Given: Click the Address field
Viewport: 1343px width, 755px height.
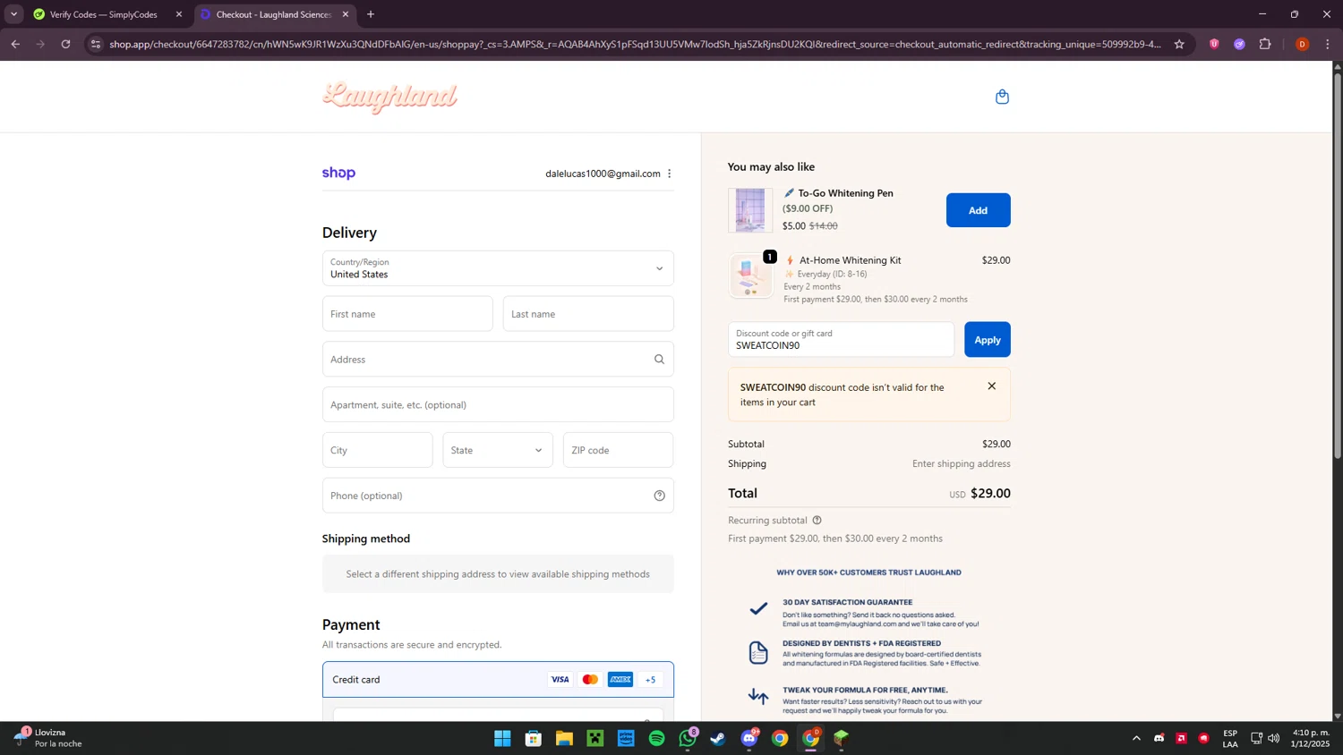Looking at the screenshot, I should [x=498, y=360].
